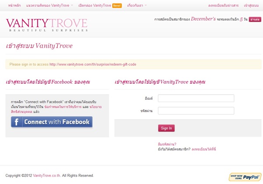
Task: Click the เข้าสู่ระบบ VanityTrove page heading
Action: (x=39, y=46)
